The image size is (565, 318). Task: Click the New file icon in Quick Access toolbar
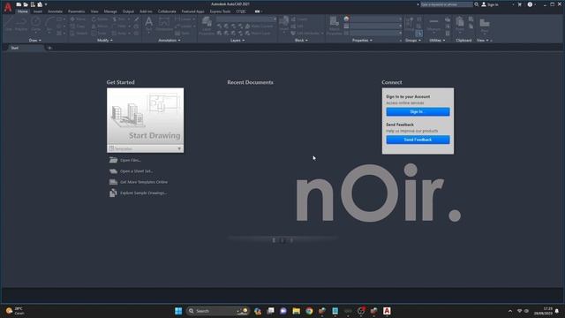coord(19,4)
